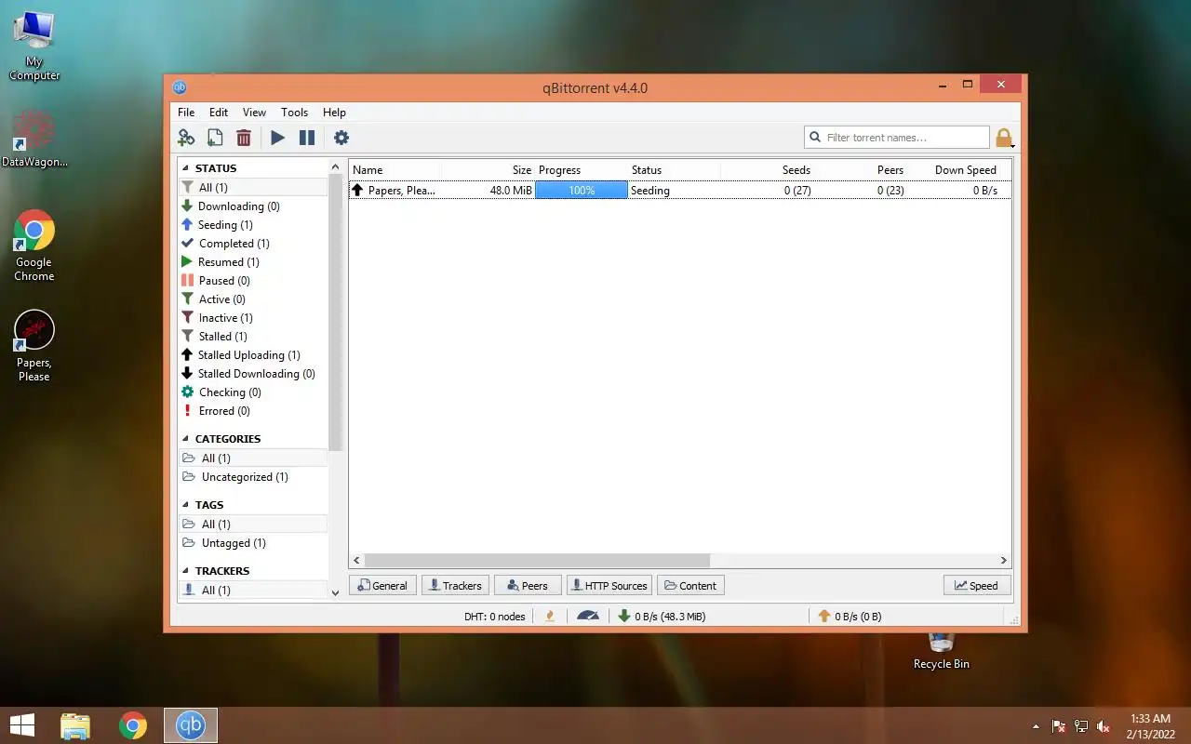This screenshot has height=744, width=1191.
Task: Click the connection status flame icon
Action: point(550,616)
